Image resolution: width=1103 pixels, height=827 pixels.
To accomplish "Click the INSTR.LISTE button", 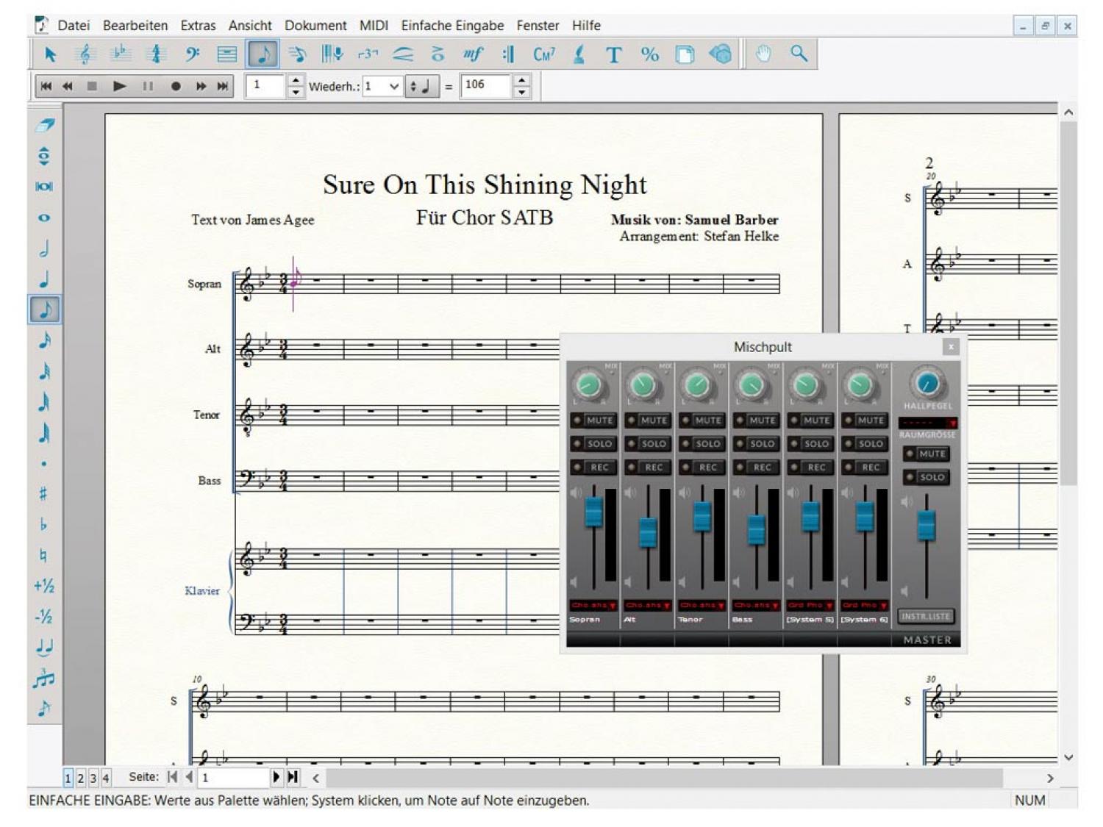I will 926,617.
